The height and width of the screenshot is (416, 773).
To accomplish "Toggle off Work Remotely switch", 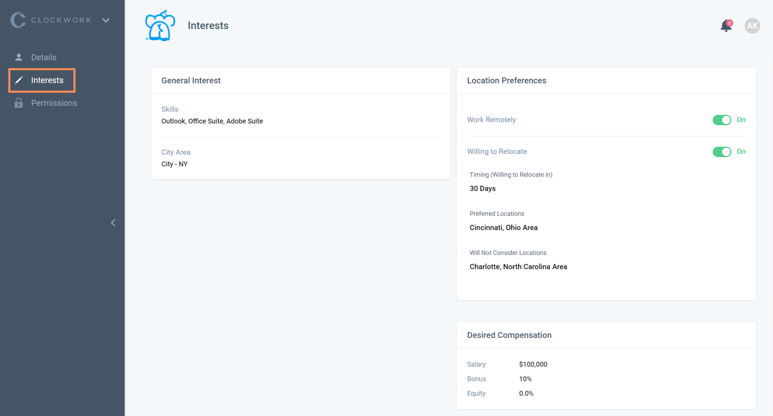I will pos(722,120).
